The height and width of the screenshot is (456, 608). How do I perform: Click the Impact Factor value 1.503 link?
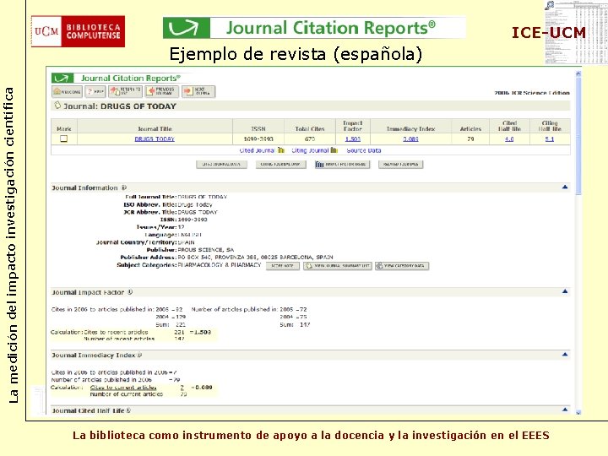click(353, 138)
